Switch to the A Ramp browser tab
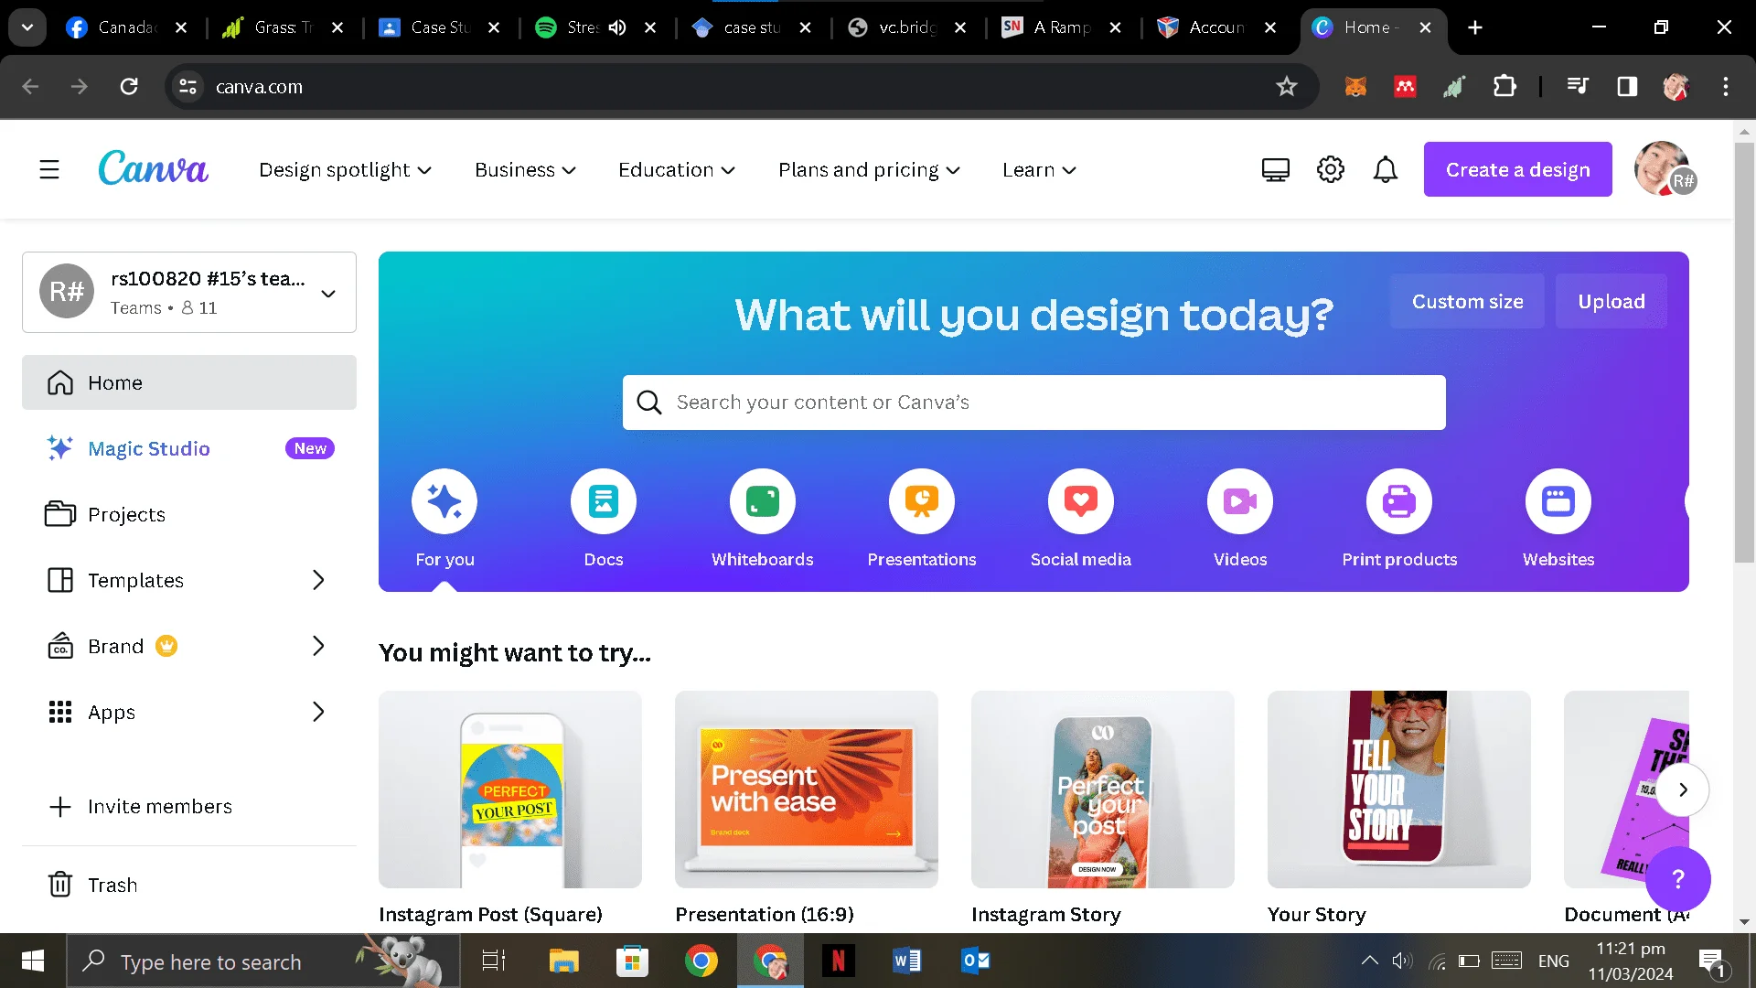 (x=1061, y=27)
